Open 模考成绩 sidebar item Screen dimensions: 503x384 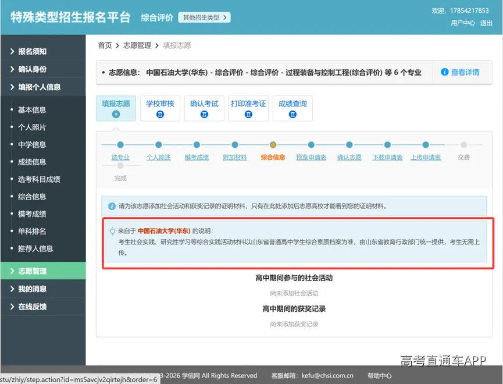[x=32, y=214]
